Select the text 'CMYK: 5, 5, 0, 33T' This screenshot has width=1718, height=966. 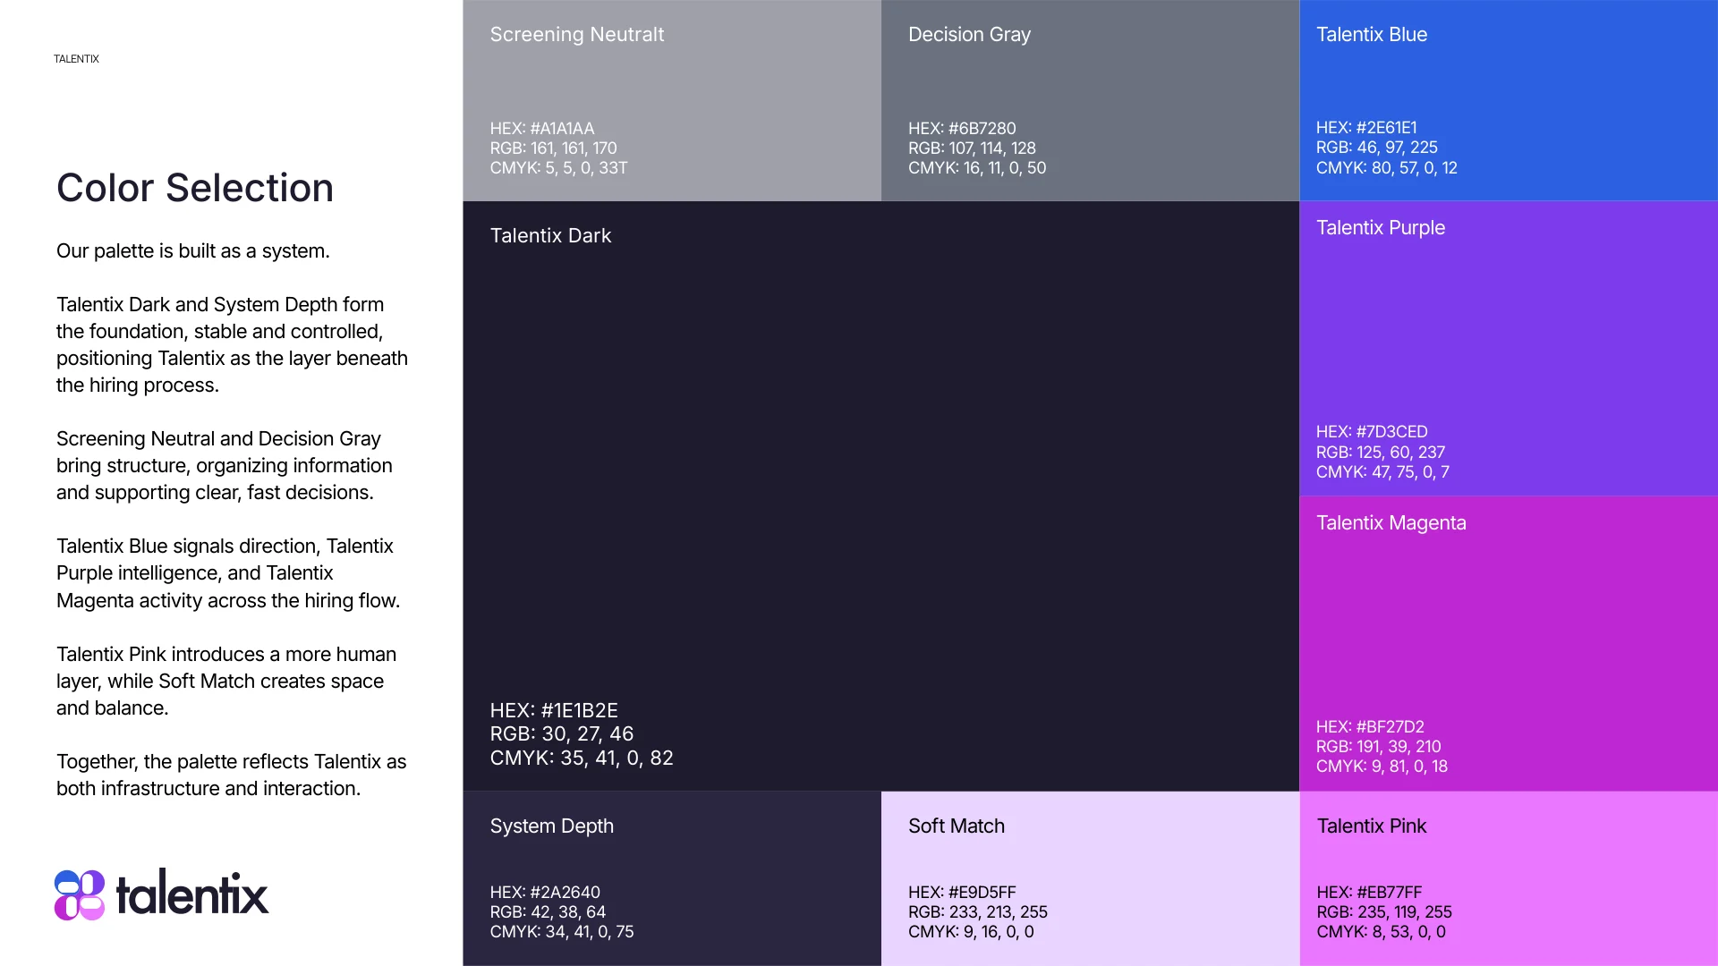click(x=558, y=168)
